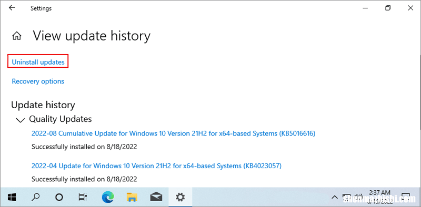Open the Recovery options link

(x=38, y=81)
